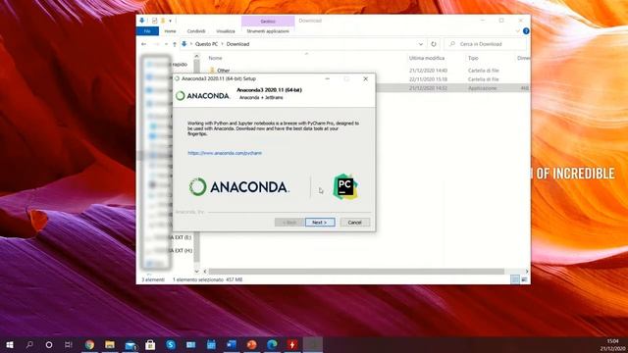Click the Properties quick access icon
The image size is (628, 353).
click(x=155, y=21)
